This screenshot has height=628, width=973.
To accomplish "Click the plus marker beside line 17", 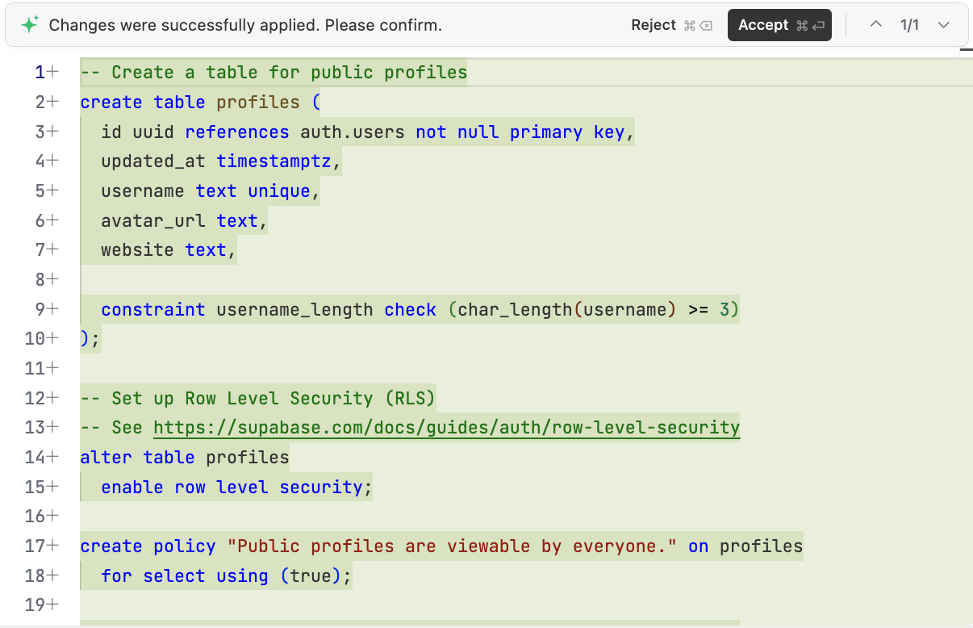I will pos(53,546).
